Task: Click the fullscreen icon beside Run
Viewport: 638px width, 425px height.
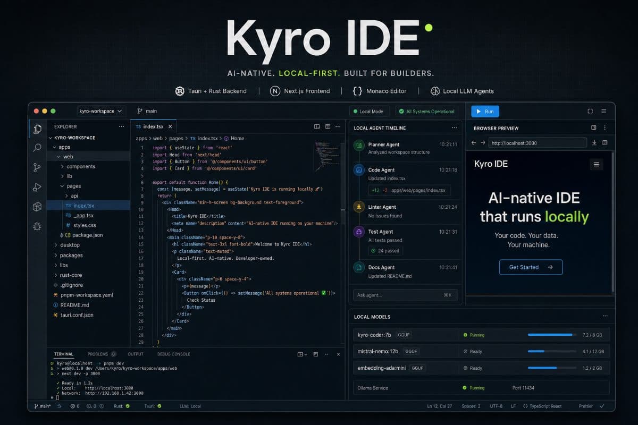Action: click(590, 112)
